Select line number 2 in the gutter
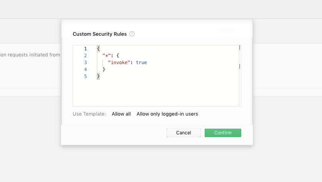Viewport: 322px width, 182px height. (85, 56)
